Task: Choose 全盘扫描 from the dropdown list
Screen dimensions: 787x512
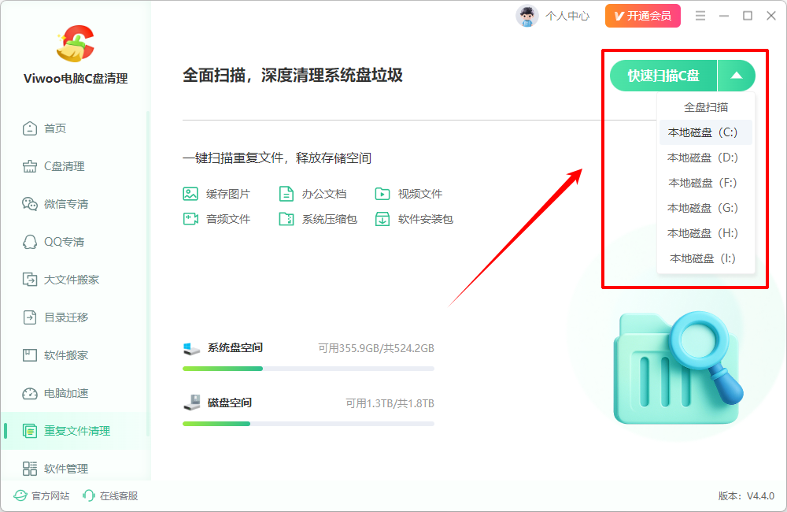Action: point(706,107)
